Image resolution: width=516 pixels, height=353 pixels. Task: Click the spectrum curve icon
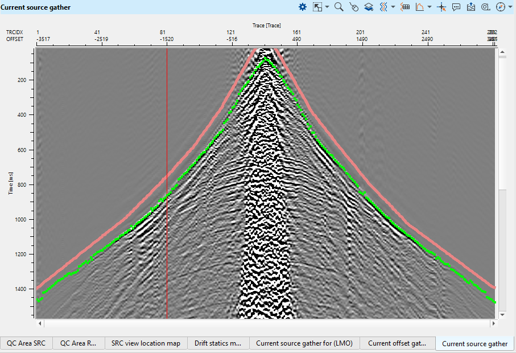coord(420,7)
